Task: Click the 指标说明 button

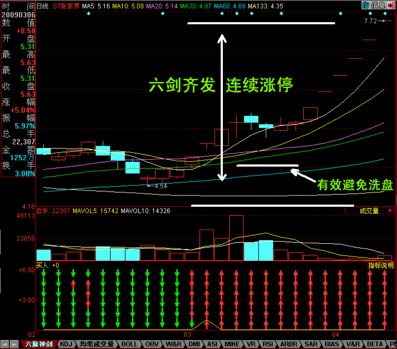Action: click(381, 265)
